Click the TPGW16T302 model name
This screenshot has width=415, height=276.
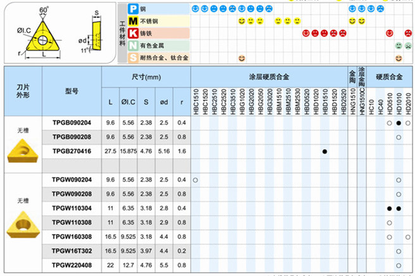coord(72,250)
